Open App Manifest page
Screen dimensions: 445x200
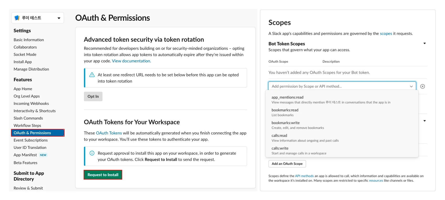[25, 155]
